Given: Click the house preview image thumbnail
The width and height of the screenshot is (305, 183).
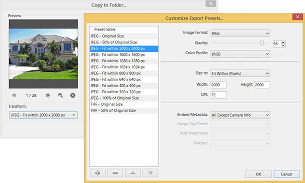Looking at the screenshot, I should point(43,54).
